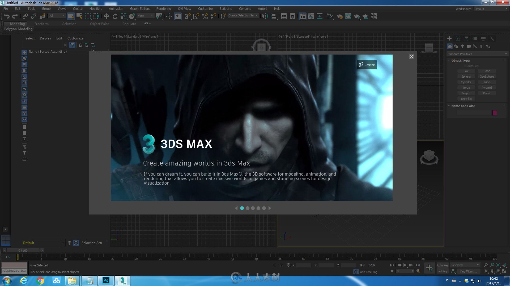The width and height of the screenshot is (510, 286).
Task: Click the Language button on welcome screen
Action: pyautogui.click(x=367, y=65)
